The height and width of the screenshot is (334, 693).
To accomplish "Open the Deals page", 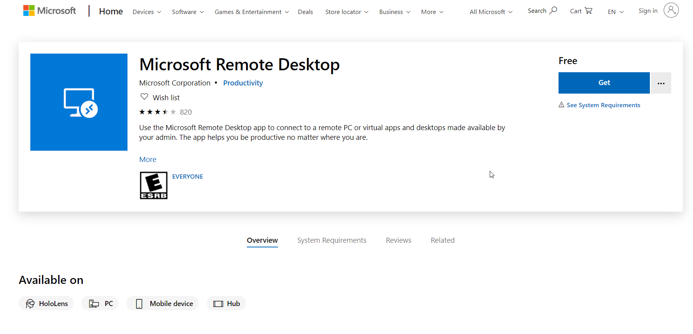I will [305, 12].
